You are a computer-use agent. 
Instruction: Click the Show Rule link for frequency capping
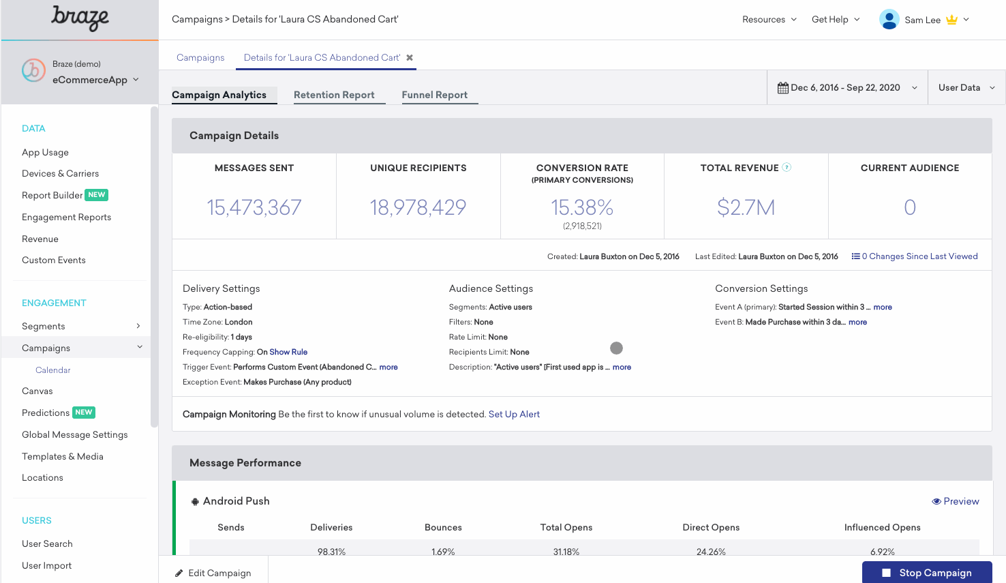point(288,352)
